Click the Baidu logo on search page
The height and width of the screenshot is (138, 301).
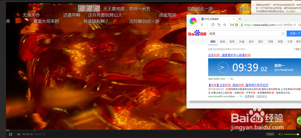tap(197, 33)
